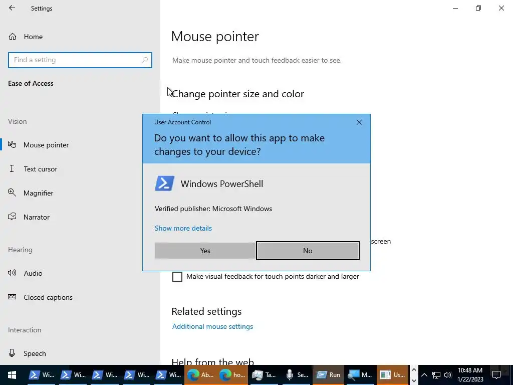Select Text cursor in the sidebar
This screenshot has width=513, height=385.
40,169
